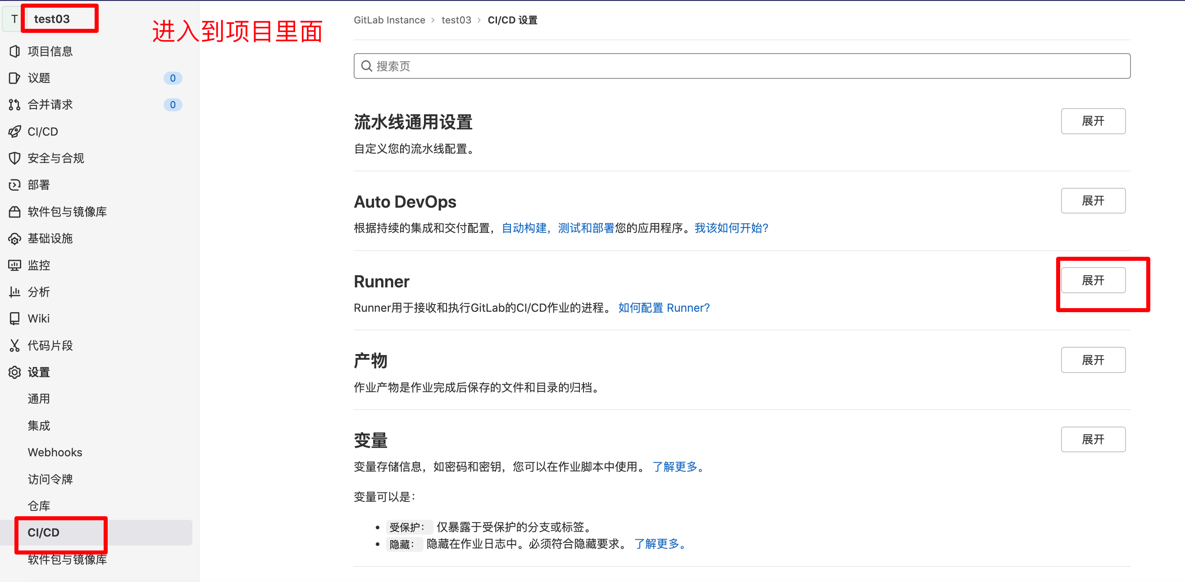Image resolution: width=1185 pixels, height=582 pixels.
Task: Expand the variables (变量) section
Action: coord(1093,439)
